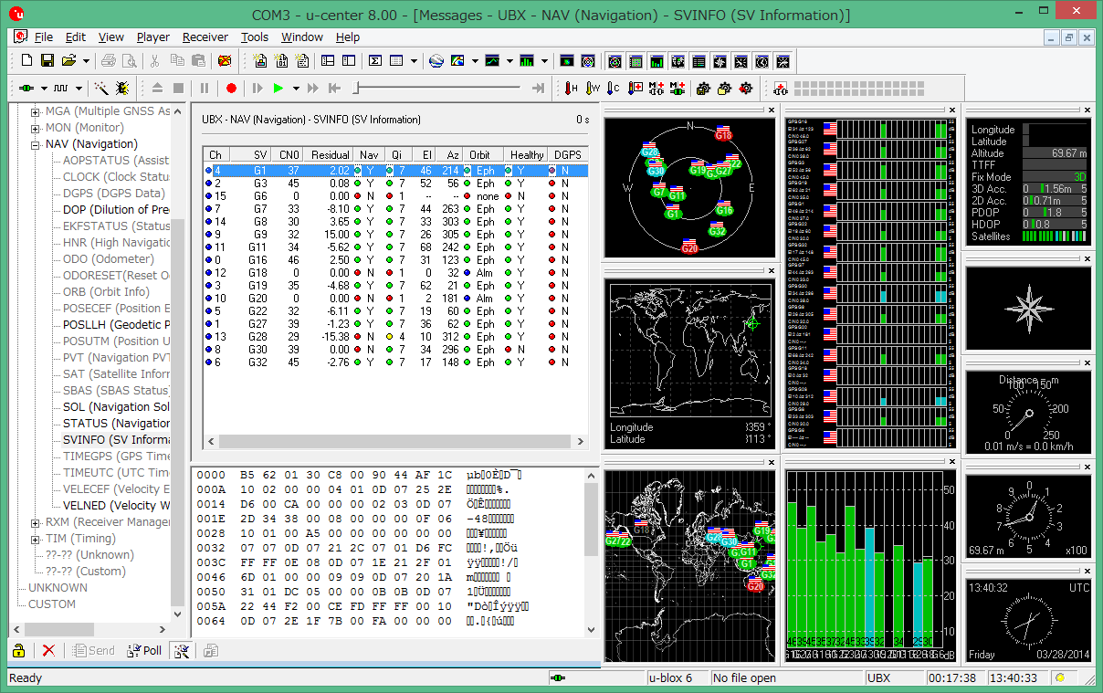Click the Poll button
The height and width of the screenshot is (693, 1103).
click(x=143, y=650)
